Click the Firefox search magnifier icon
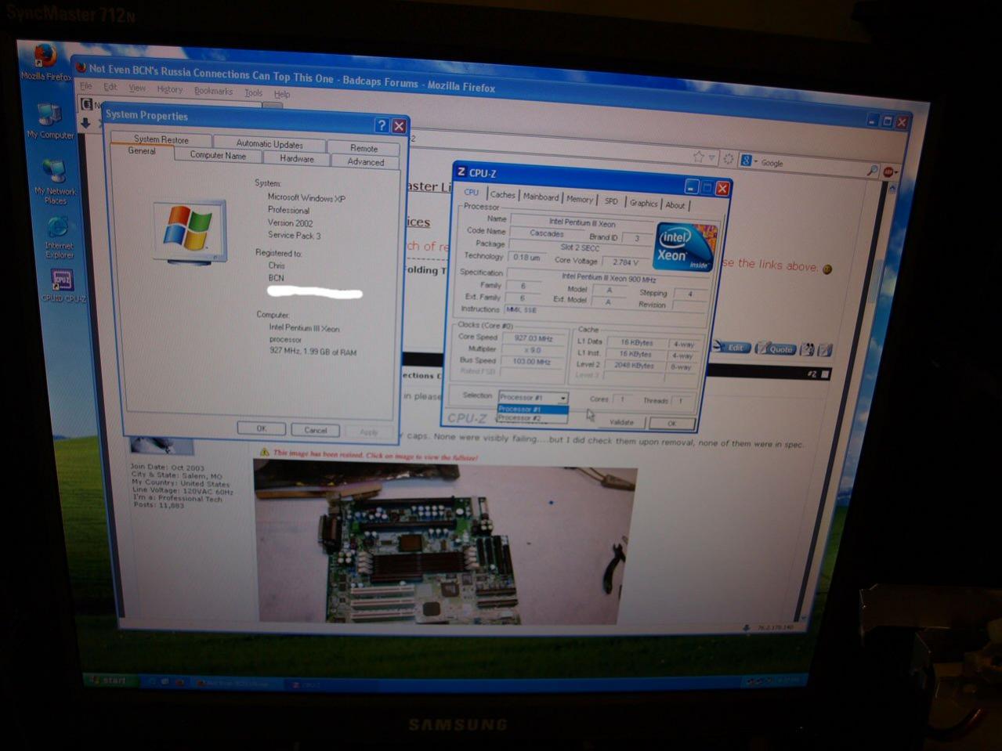The image size is (1002, 751). 872,169
